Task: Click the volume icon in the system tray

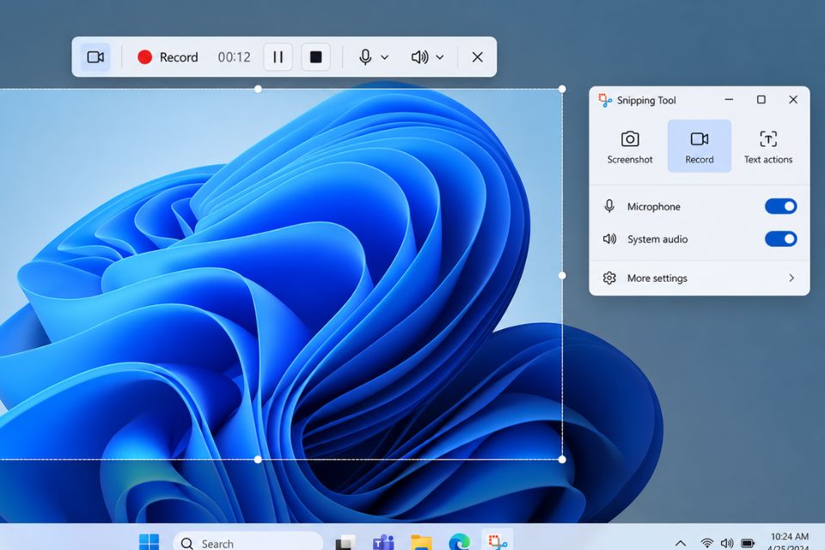Action: (x=727, y=543)
